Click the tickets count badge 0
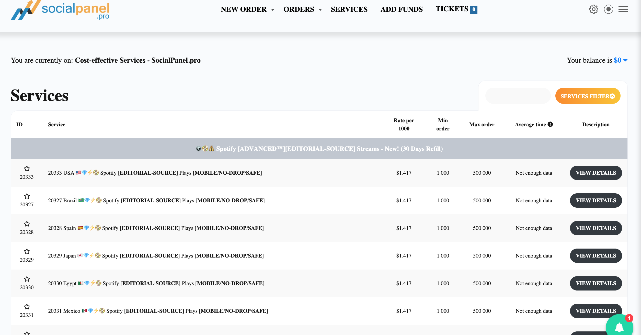This screenshot has height=335, width=641. pos(474,9)
